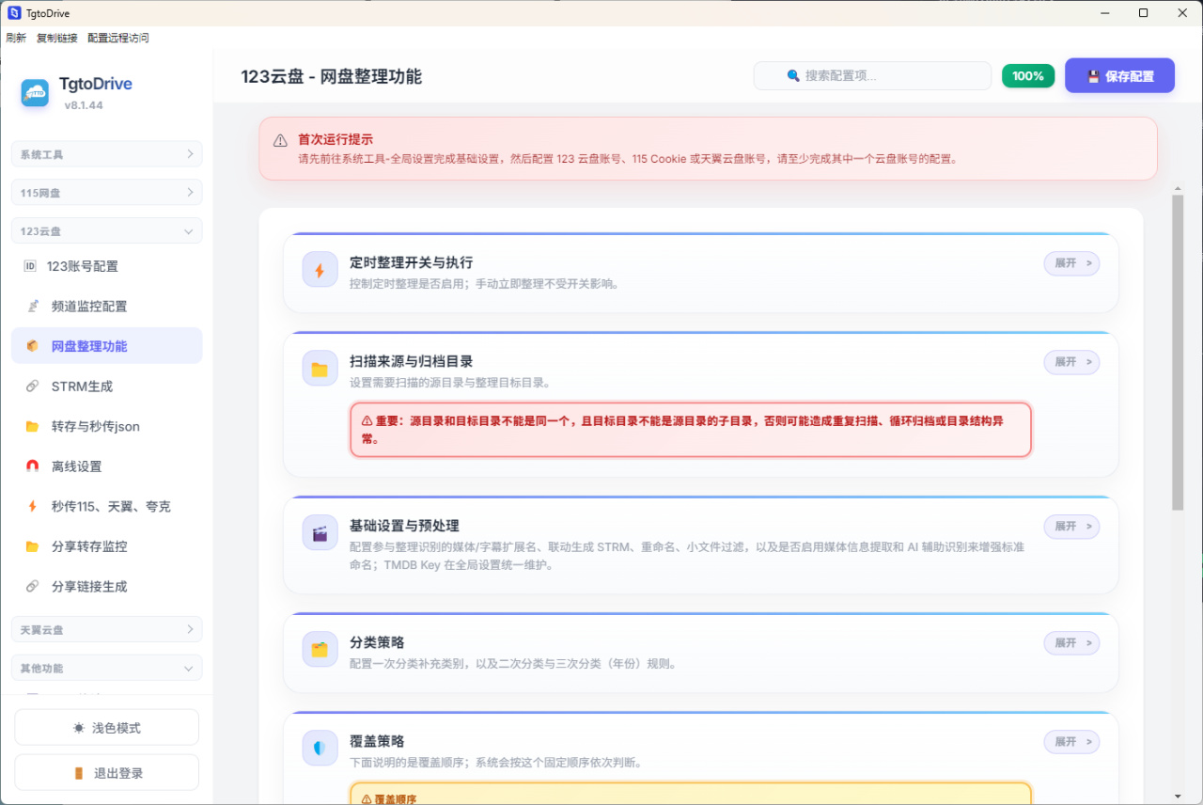Select 复制链接 in the menu bar
This screenshot has width=1203, height=805.
pos(57,38)
